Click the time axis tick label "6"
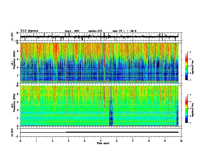The height and width of the screenshot is (158, 204). click(x=117, y=141)
